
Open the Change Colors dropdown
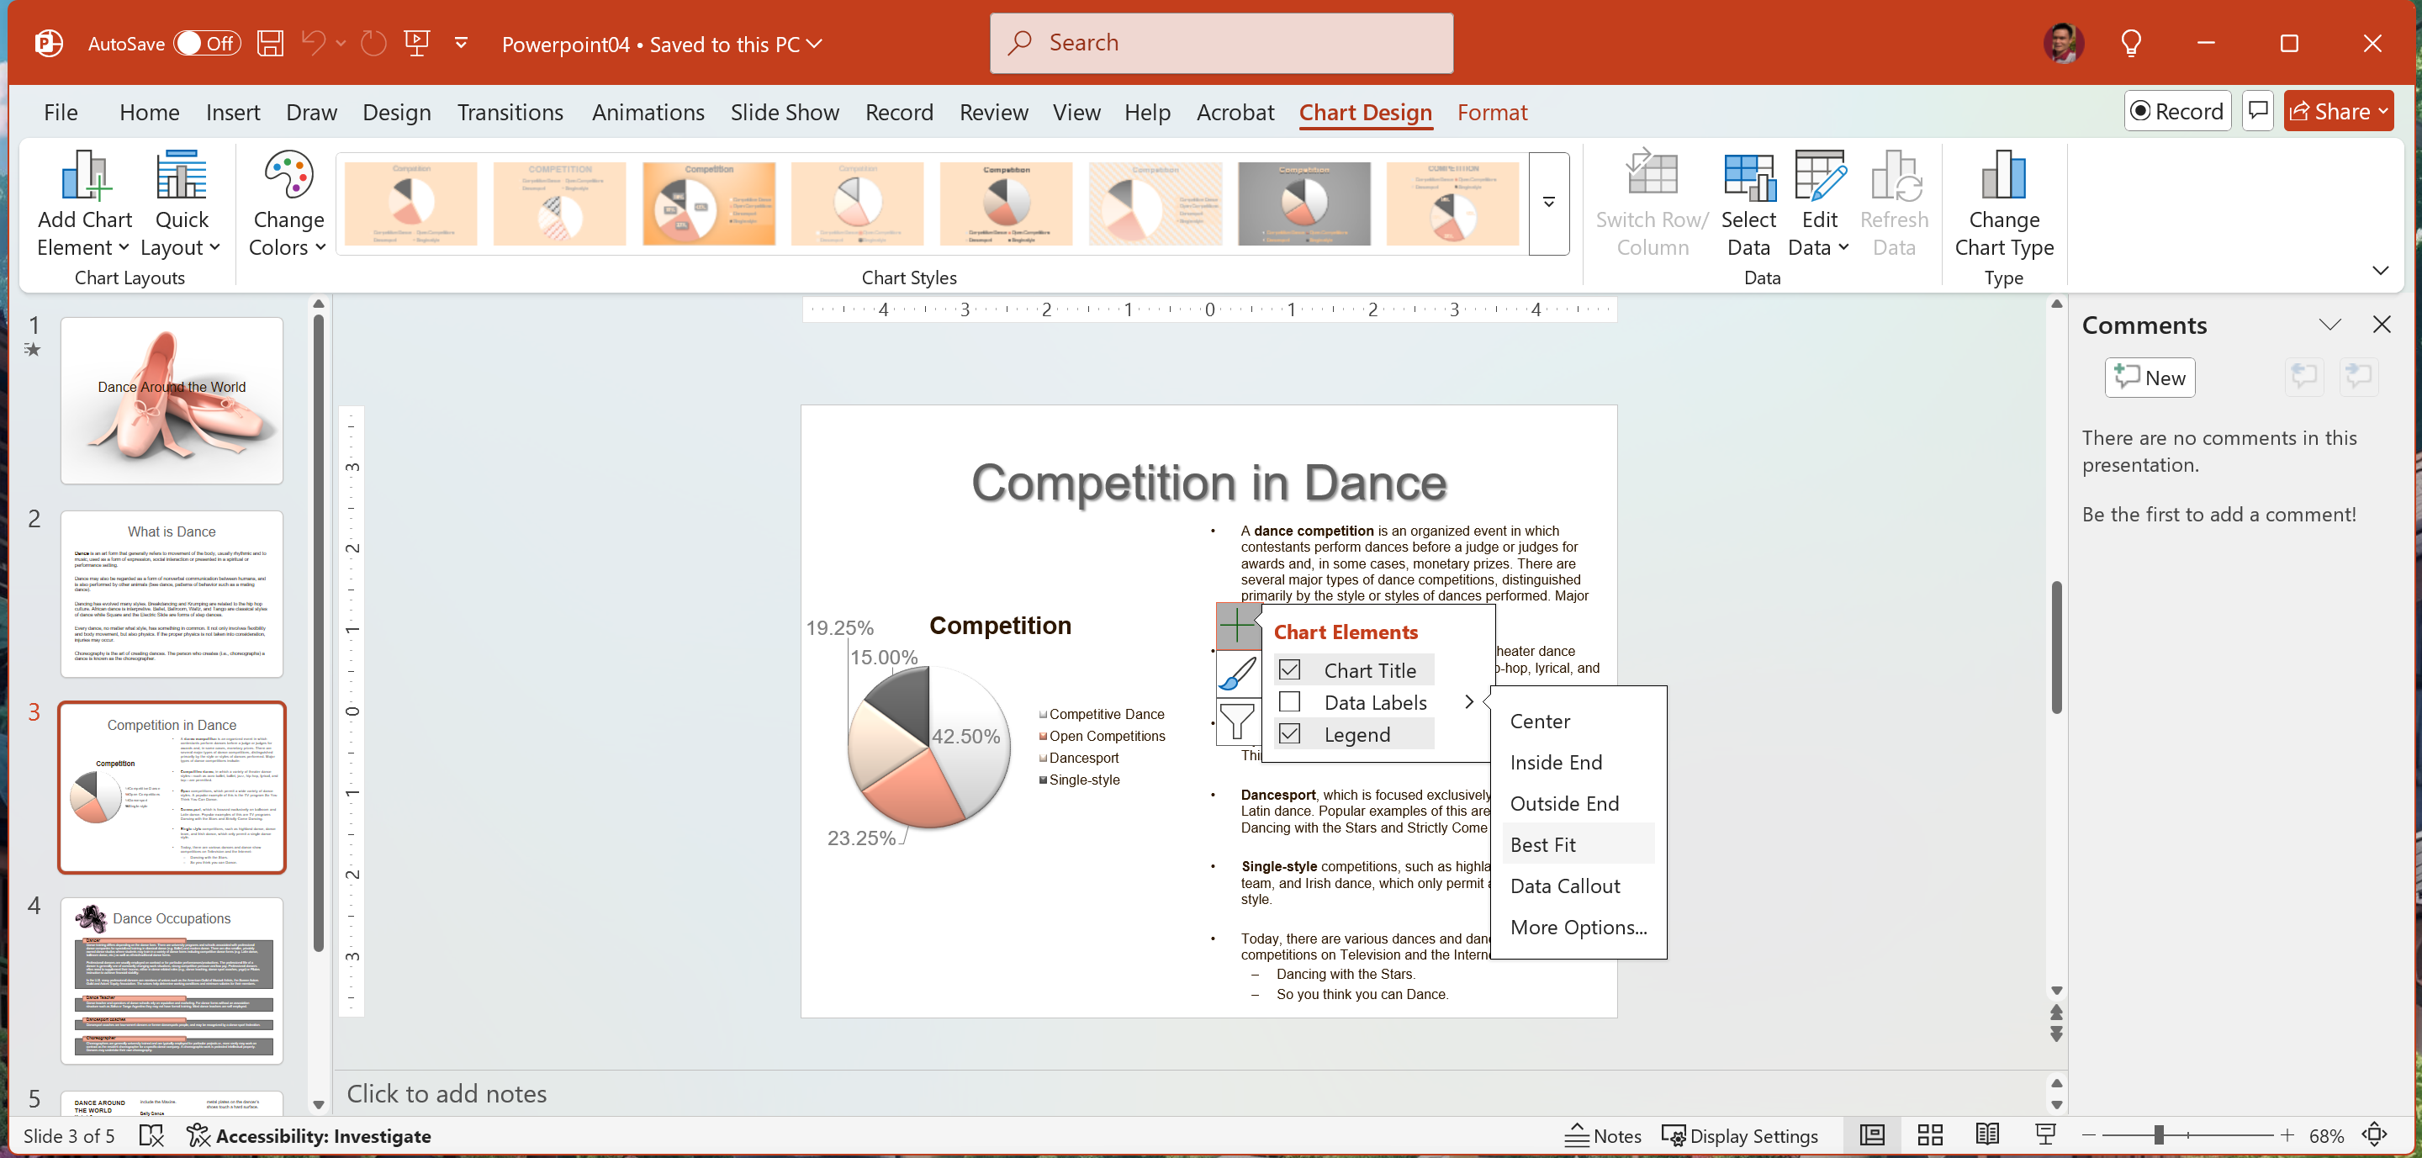click(x=288, y=204)
